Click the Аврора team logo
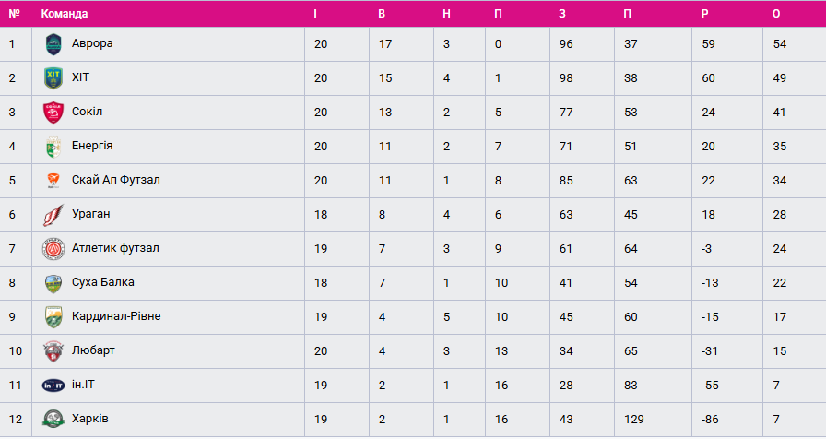 pyautogui.click(x=53, y=43)
